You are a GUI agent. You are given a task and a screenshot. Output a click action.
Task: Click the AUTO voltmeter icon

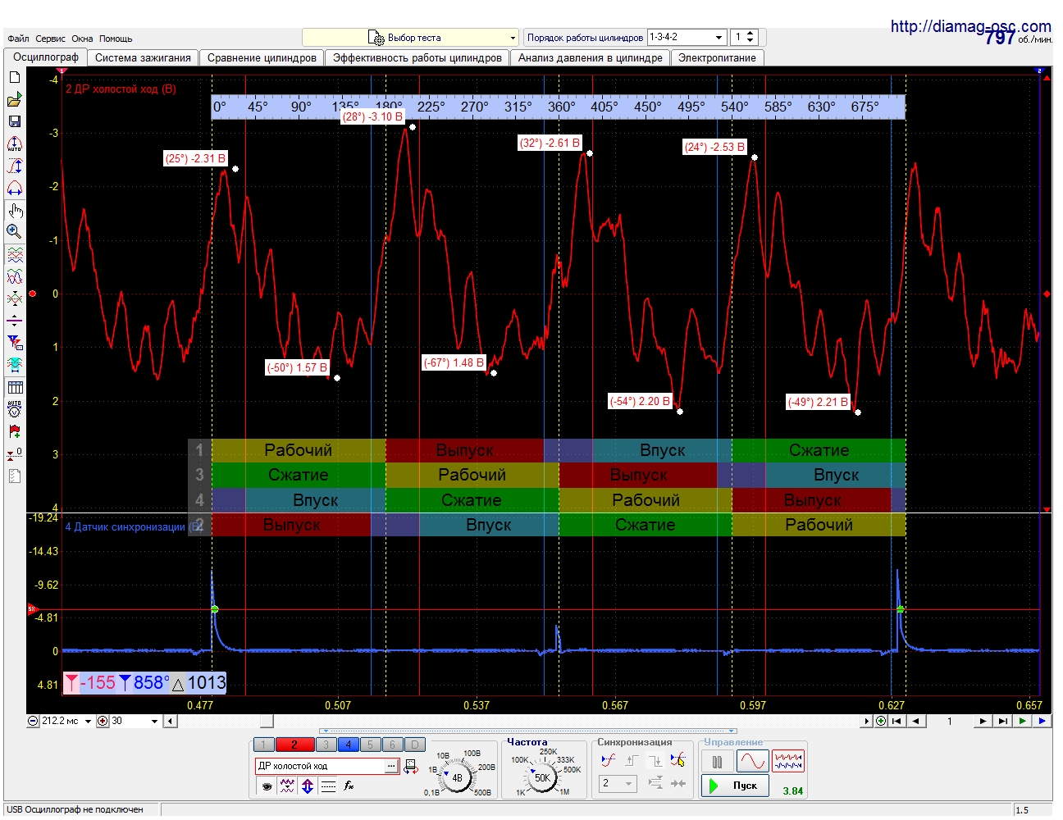15,409
